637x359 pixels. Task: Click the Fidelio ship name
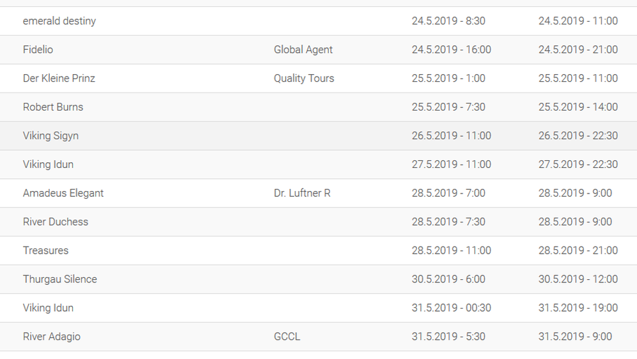pyautogui.click(x=38, y=49)
